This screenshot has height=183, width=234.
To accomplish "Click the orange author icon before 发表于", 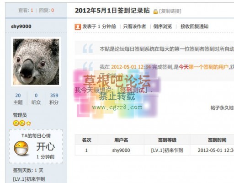I will point(78,27).
